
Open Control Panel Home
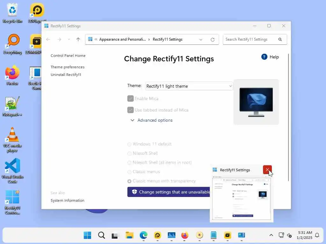tap(68, 56)
